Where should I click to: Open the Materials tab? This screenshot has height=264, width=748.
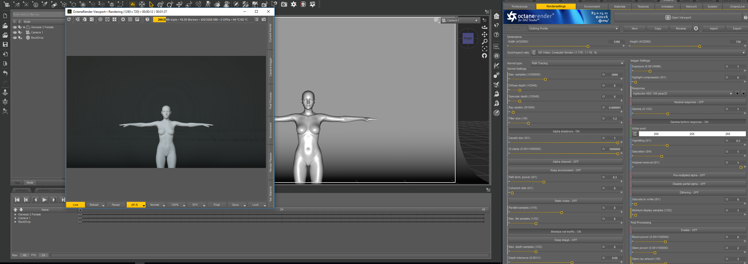point(619,7)
